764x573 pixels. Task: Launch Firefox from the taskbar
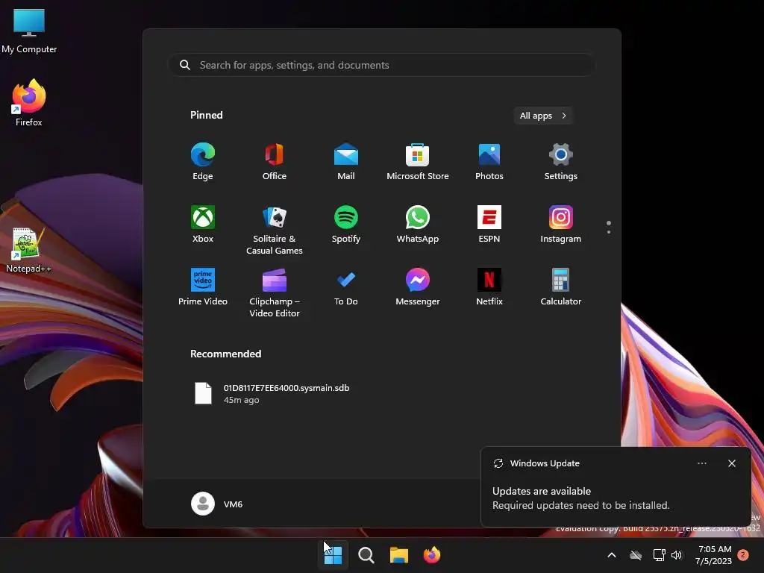[432, 555]
